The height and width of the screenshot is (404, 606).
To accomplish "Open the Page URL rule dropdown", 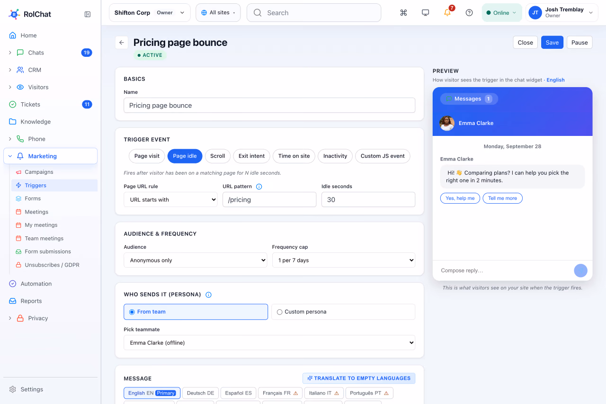I will click(170, 199).
